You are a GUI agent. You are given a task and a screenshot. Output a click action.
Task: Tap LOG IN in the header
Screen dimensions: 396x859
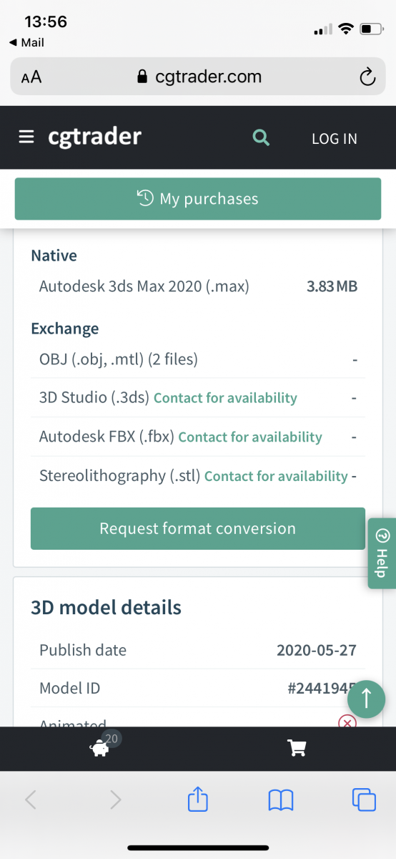pos(334,139)
